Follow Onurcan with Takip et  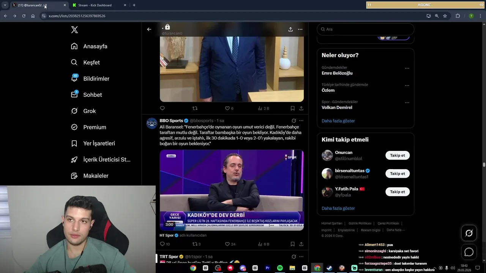pyautogui.click(x=398, y=155)
